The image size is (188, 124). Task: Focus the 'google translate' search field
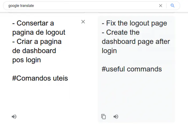81,6
